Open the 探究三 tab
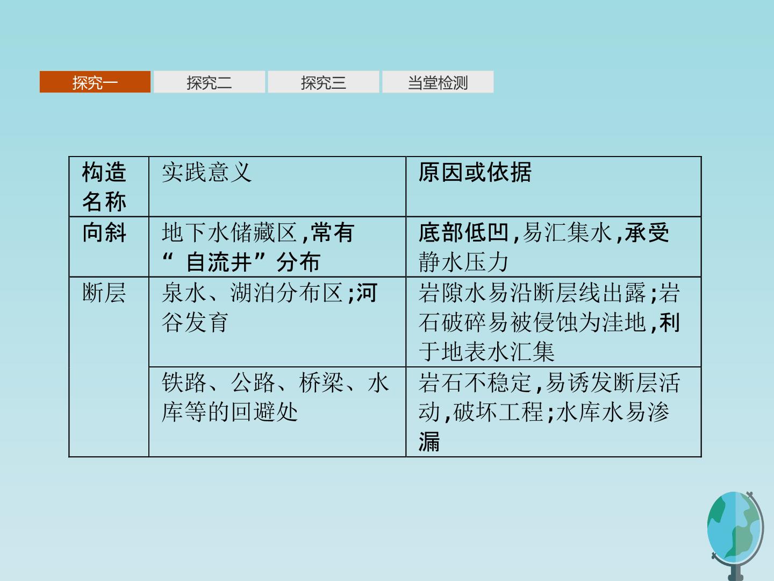This screenshot has width=774, height=581. (324, 82)
